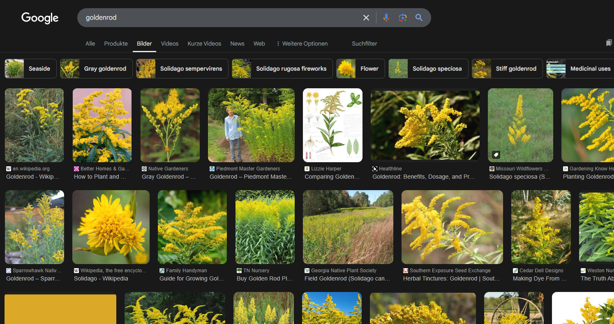The width and height of the screenshot is (614, 324).
Task: Open the Suchfilter options
Action: [x=365, y=44]
